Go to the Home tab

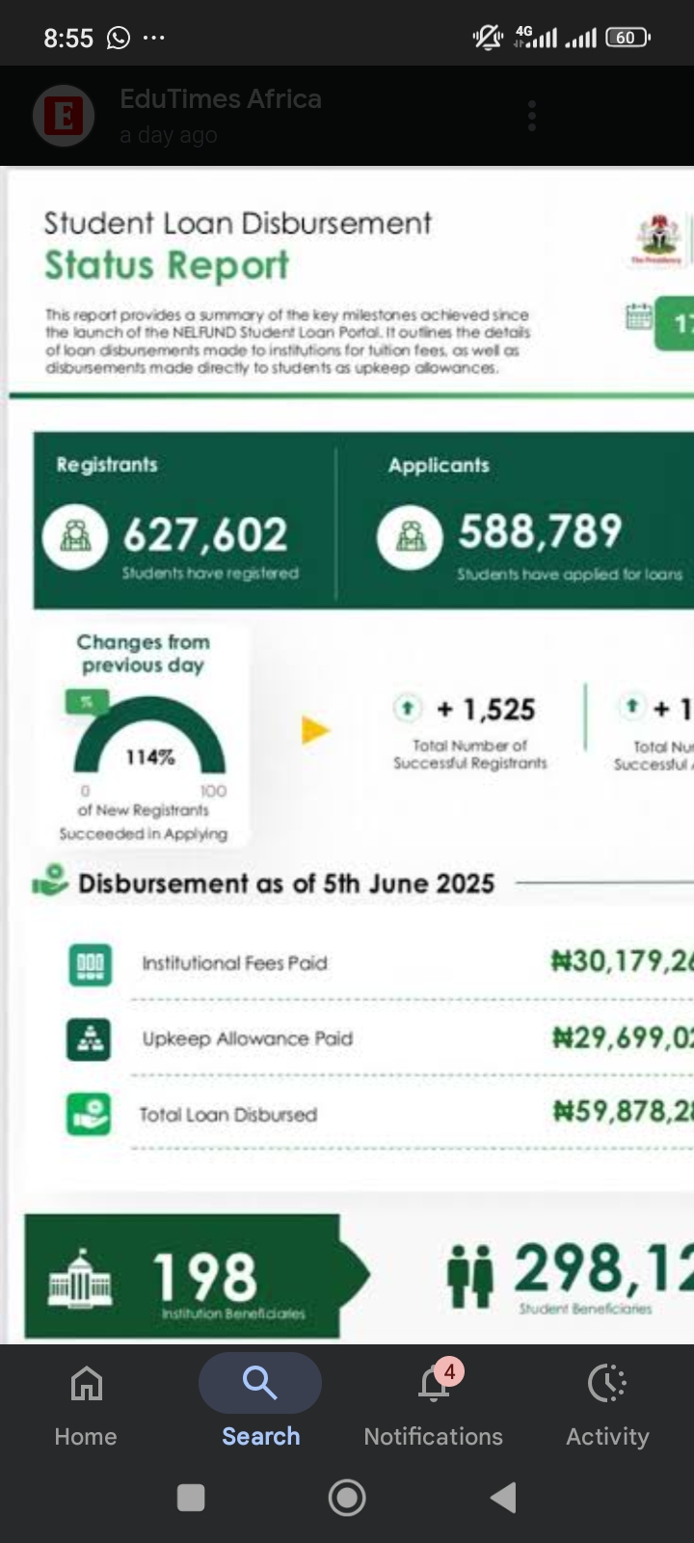coord(86,1401)
